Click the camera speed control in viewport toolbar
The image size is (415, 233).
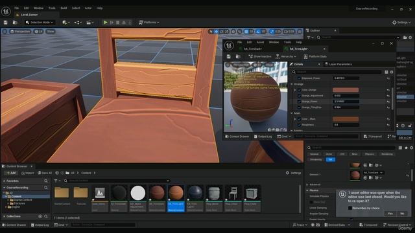[289, 32]
